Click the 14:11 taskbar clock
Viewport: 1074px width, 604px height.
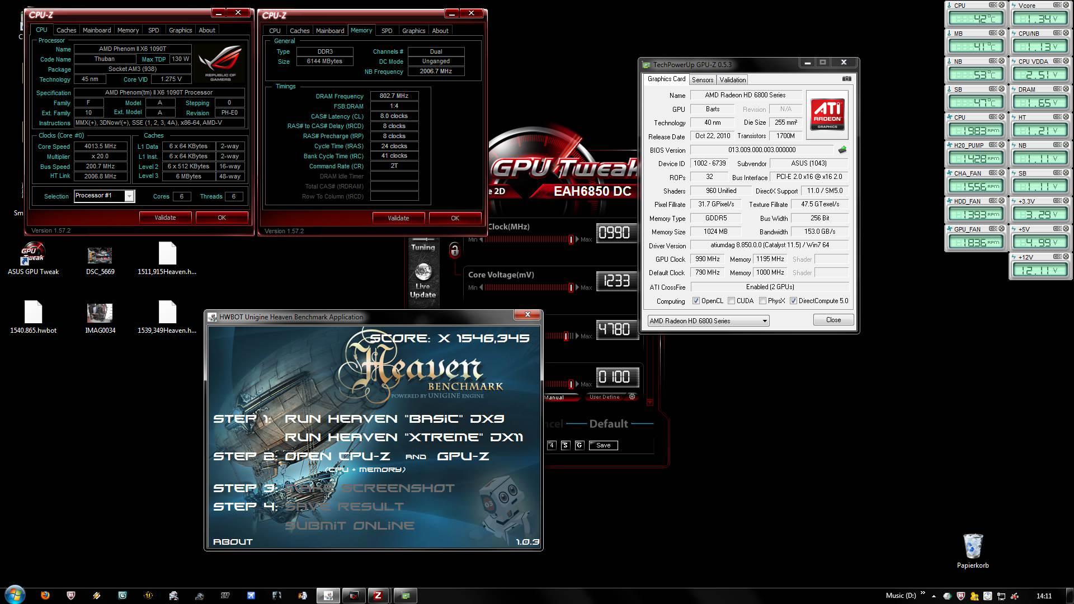[1044, 596]
